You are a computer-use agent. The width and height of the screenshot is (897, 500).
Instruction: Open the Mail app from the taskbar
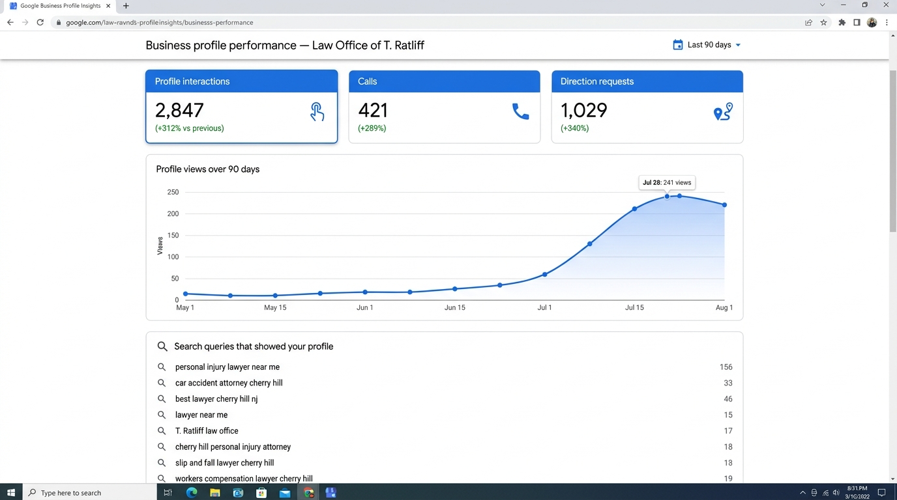(x=285, y=493)
